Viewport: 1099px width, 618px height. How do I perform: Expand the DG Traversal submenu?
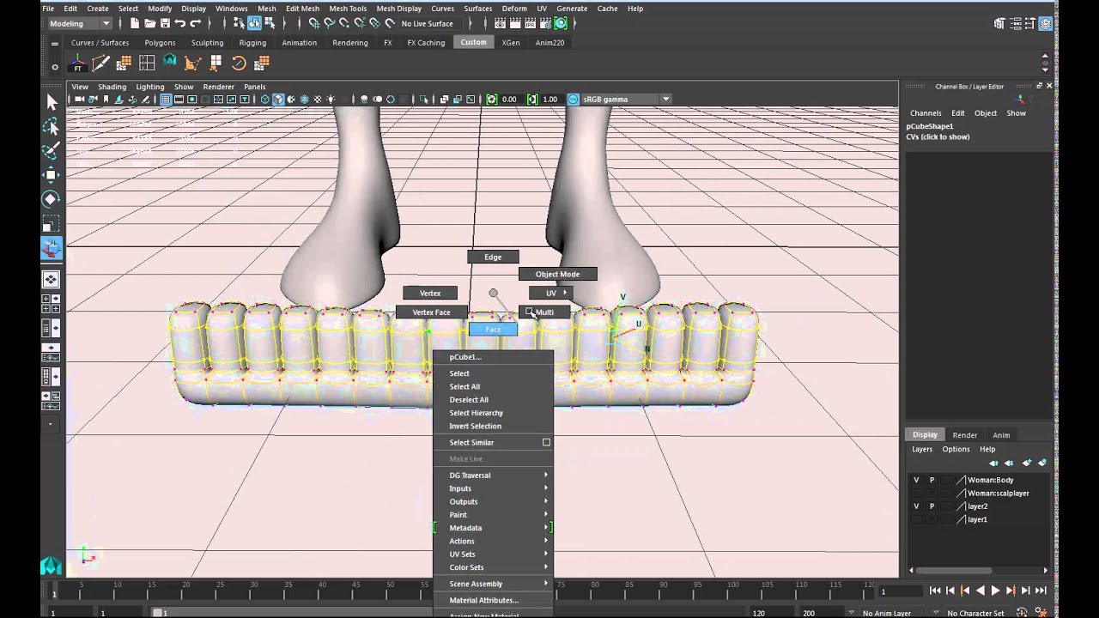[x=493, y=475]
